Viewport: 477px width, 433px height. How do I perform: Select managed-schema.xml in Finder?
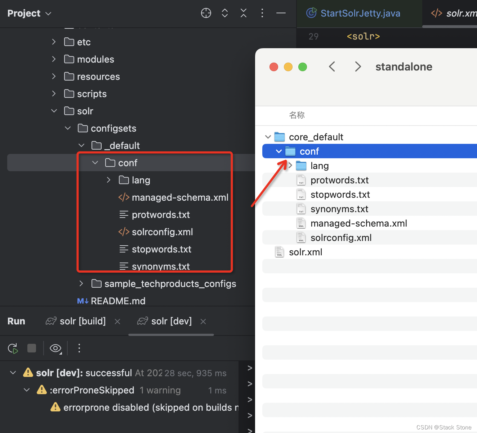[x=359, y=223]
